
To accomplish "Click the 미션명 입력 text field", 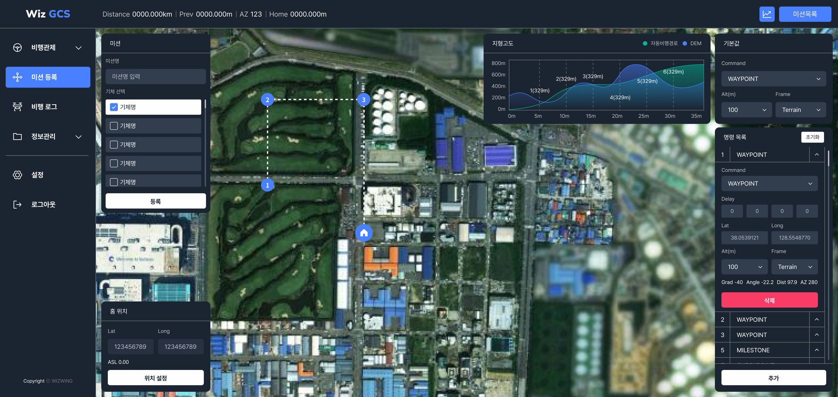I will (156, 76).
